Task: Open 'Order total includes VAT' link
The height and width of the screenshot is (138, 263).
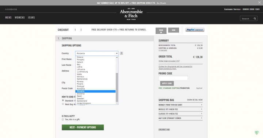Action: point(169,61)
